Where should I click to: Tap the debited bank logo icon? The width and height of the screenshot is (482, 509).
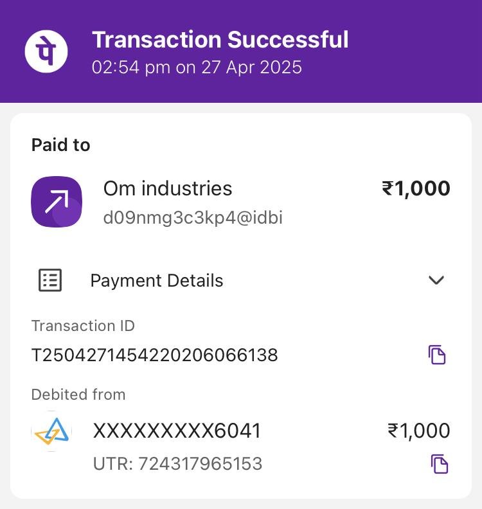pos(51,431)
